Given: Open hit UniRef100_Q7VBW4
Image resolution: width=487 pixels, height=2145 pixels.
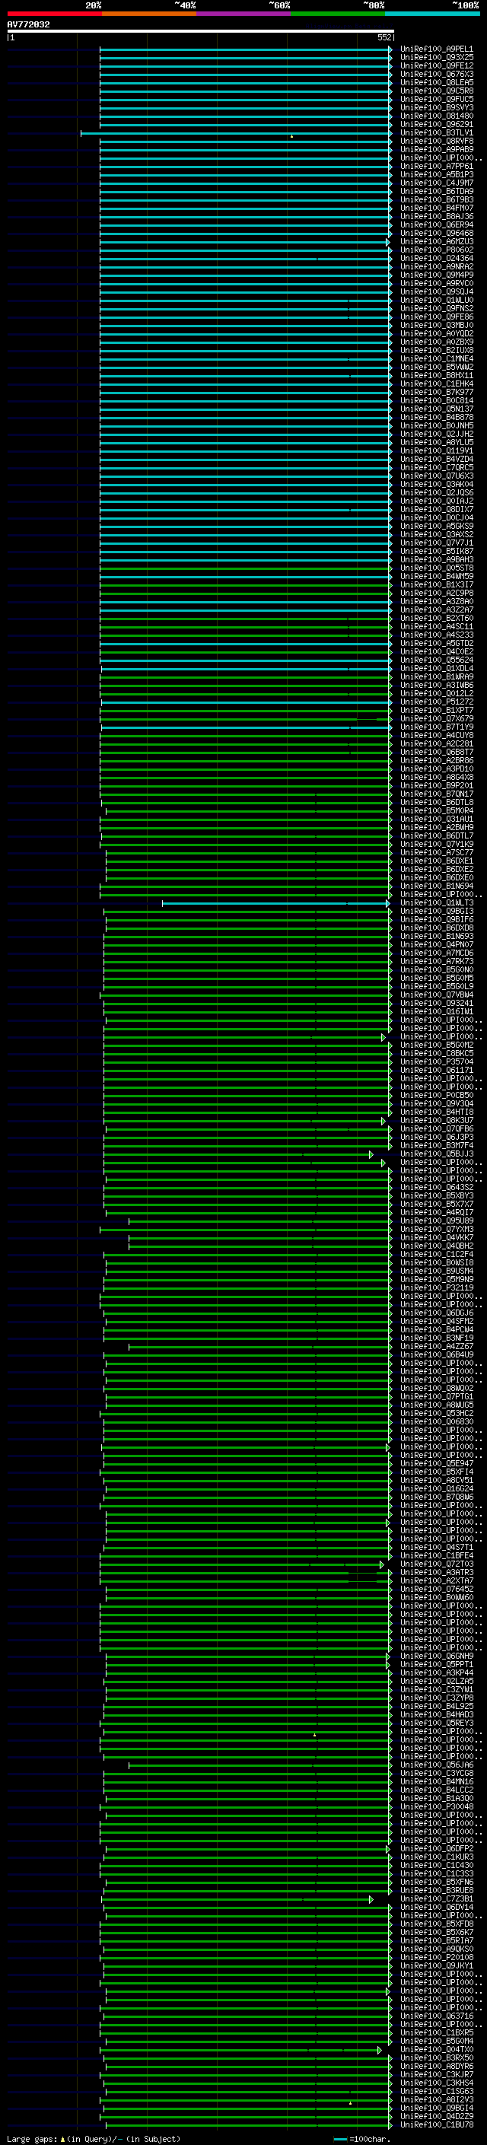Looking at the screenshot, I should 436,995.
